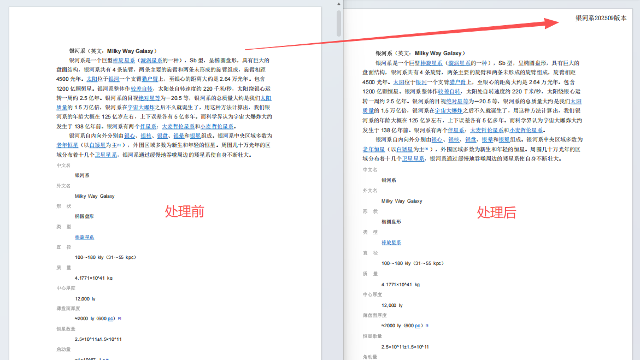The image size is (640, 360).
Task: Open the 卫星星系 hyperlink in the left document
Action: point(106,155)
